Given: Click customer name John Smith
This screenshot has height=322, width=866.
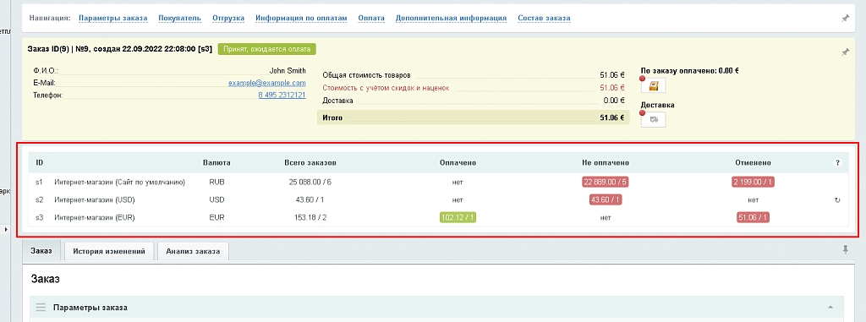Looking at the screenshot, I should (x=288, y=71).
